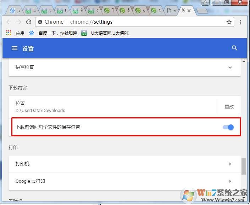Open the 百度一下，你就知道 bookmark
The width and height of the screenshot is (250, 205).
(54, 33)
